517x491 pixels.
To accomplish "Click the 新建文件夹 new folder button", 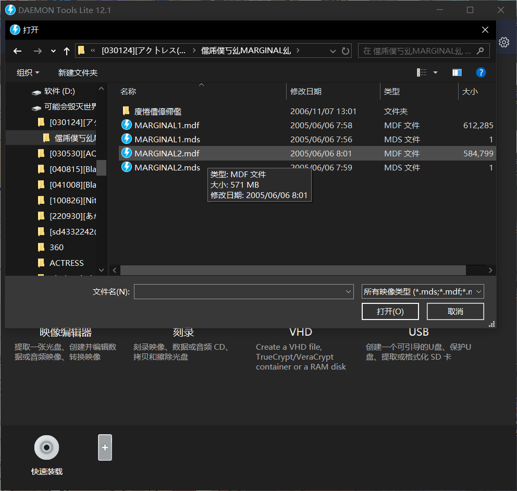I will tap(78, 72).
